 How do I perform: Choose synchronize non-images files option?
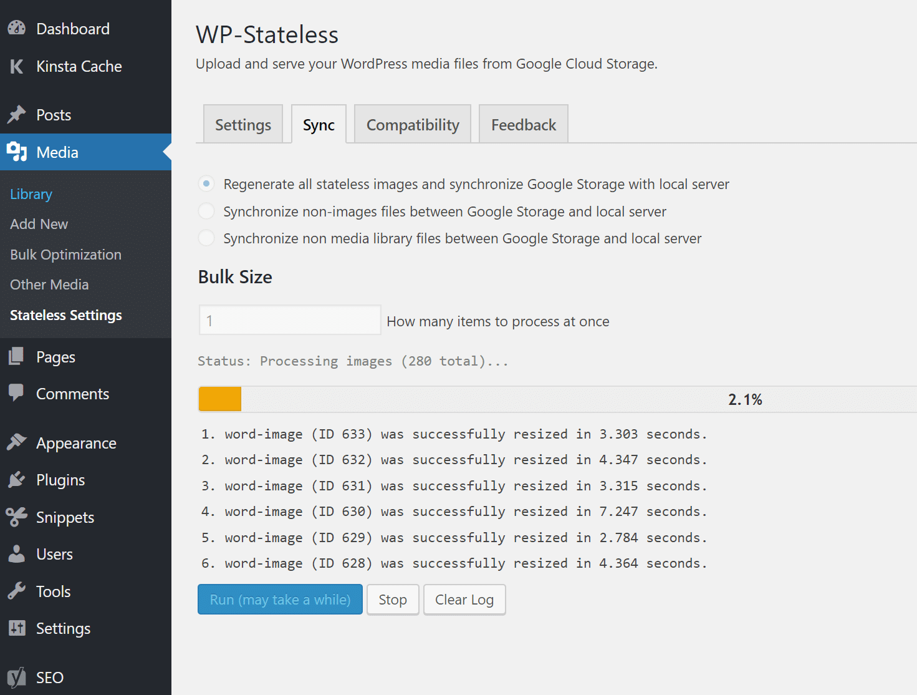click(x=206, y=211)
